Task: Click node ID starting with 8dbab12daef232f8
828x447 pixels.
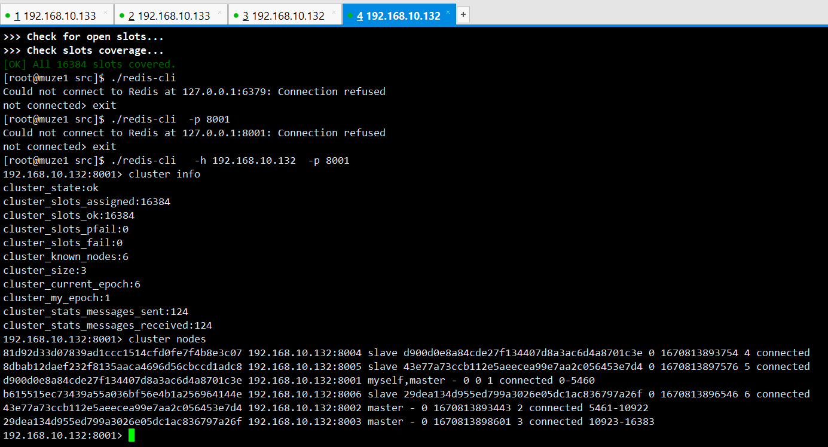Action: [x=123, y=366]
